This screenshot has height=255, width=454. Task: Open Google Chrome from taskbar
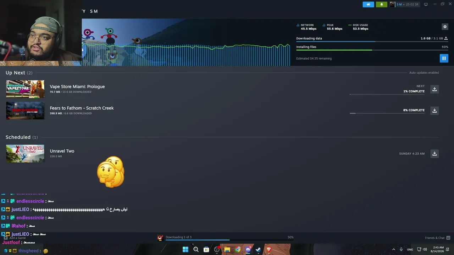tap(238, 249)
